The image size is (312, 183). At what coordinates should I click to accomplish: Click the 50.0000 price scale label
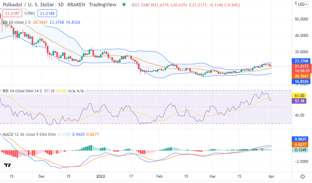point(302,19)
